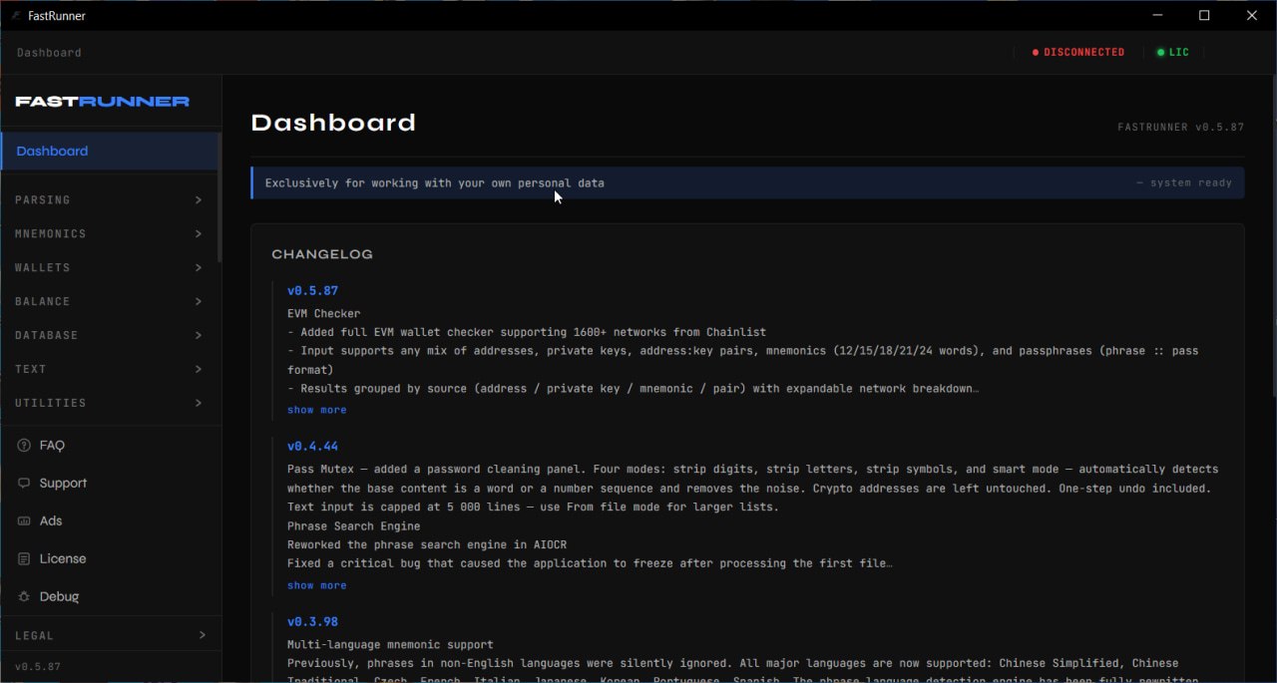Expand the MNEMONICS section chevron
The width and height of the screenshot is (1277, 683).
click(x=199, y=234)
